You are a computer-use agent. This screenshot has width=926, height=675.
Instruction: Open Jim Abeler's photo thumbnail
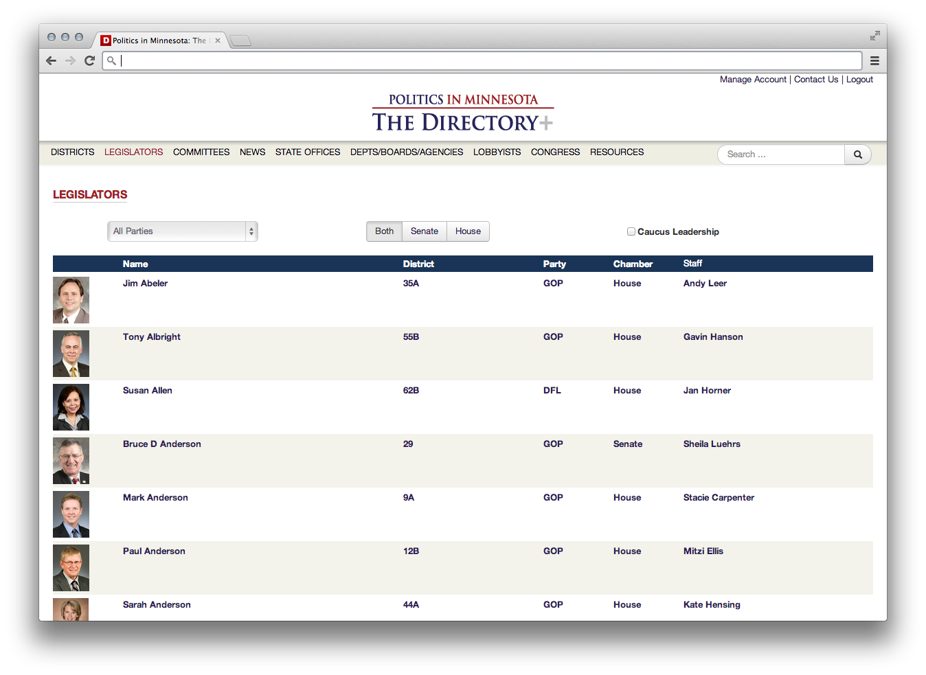pyautogui.click(x=71, y=300)
